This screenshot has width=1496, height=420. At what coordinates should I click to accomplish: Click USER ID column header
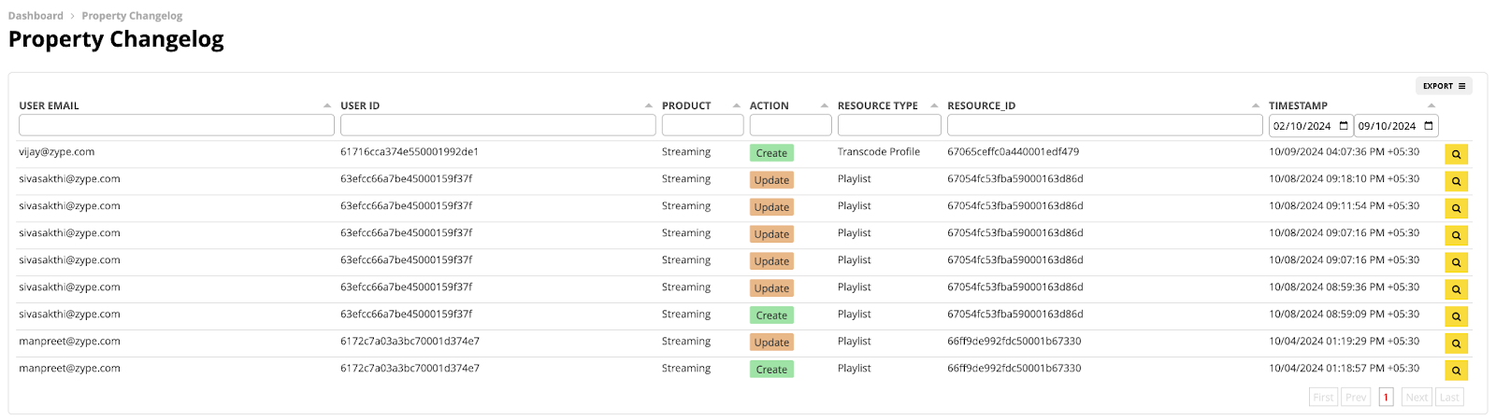coord(360,105)
